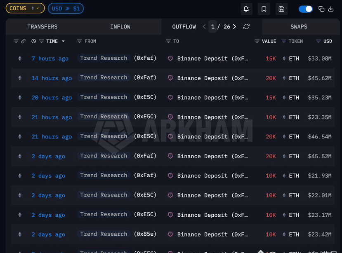Viewport: 342px width, 253px height.
Task: Click the leftmost filter icon in header
Action: pyautogui.click(x=16, y=41)
